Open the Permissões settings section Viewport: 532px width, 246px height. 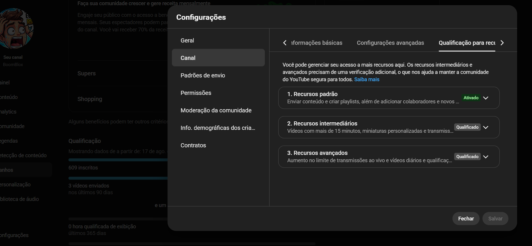point(218,93)
